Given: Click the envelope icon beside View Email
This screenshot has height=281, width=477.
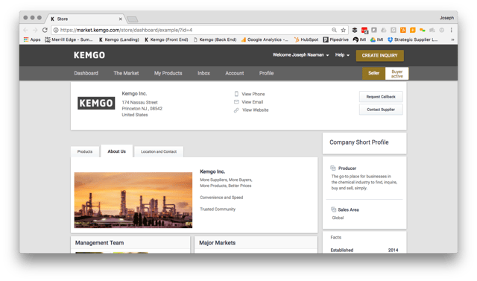Looking at the screenshot, I should pos(236,102).
